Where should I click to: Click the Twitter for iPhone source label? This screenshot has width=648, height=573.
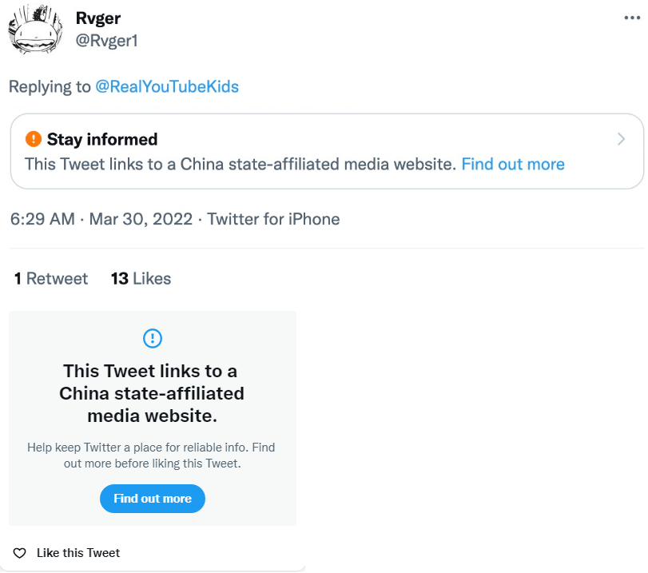[273, 219]
